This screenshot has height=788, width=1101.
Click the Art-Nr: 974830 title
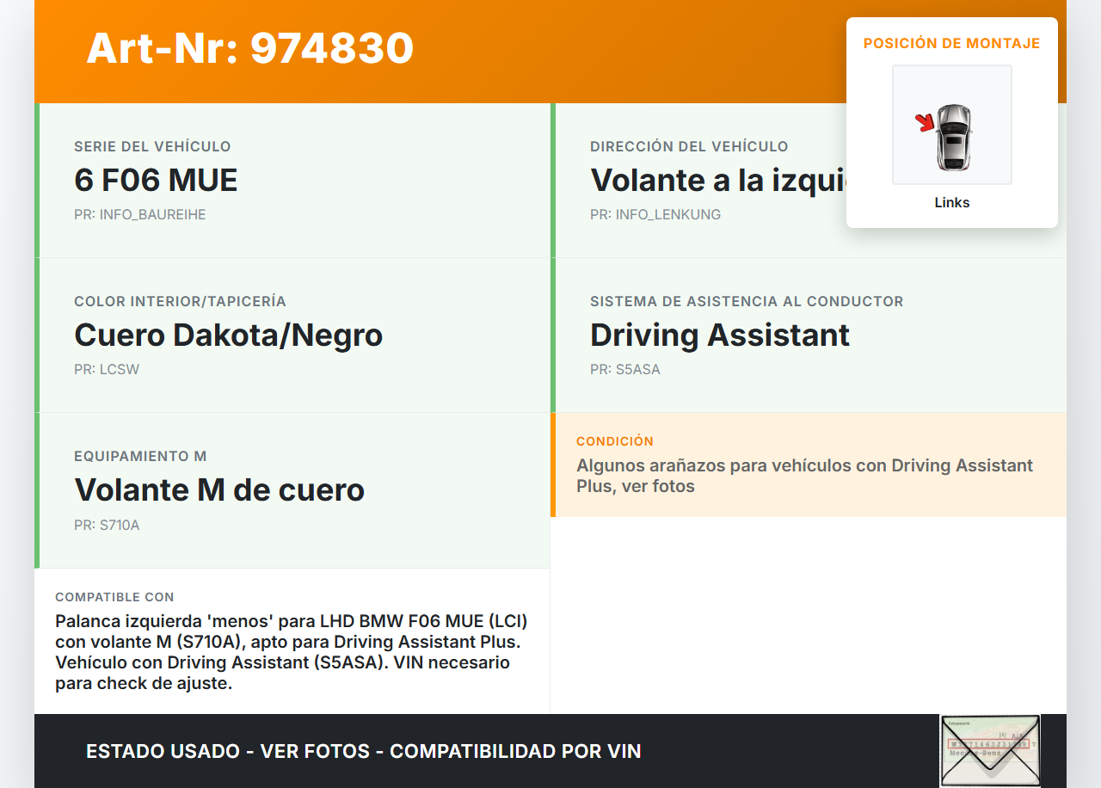coord(249,48)
